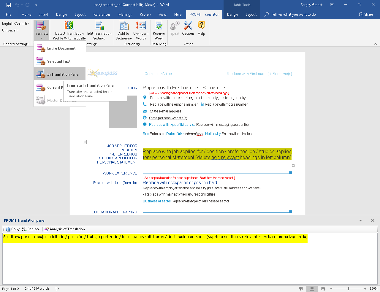Click the zoom in plus button
380x292 pixels.
365,289
